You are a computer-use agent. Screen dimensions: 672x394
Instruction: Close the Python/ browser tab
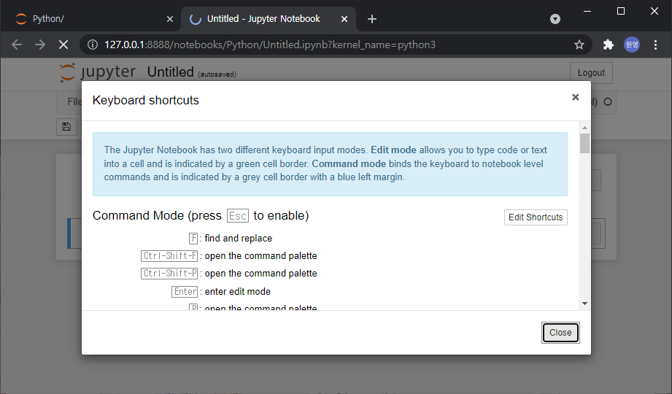[x=170, y=19]
